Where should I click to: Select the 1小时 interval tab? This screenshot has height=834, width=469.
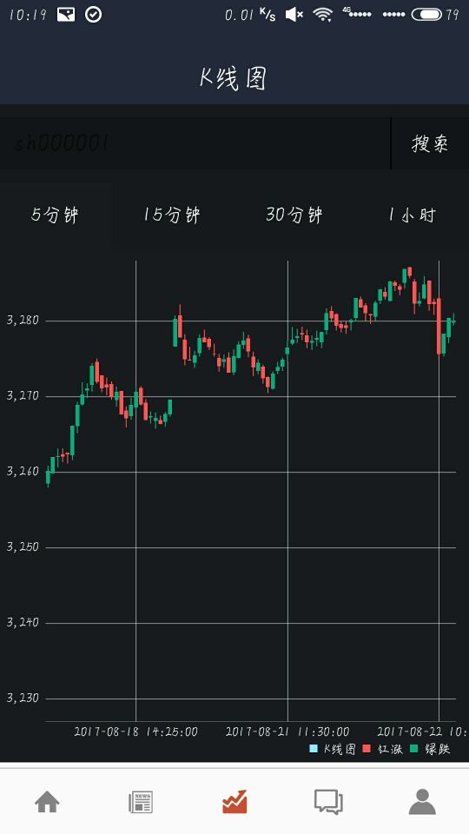(412, 215)
